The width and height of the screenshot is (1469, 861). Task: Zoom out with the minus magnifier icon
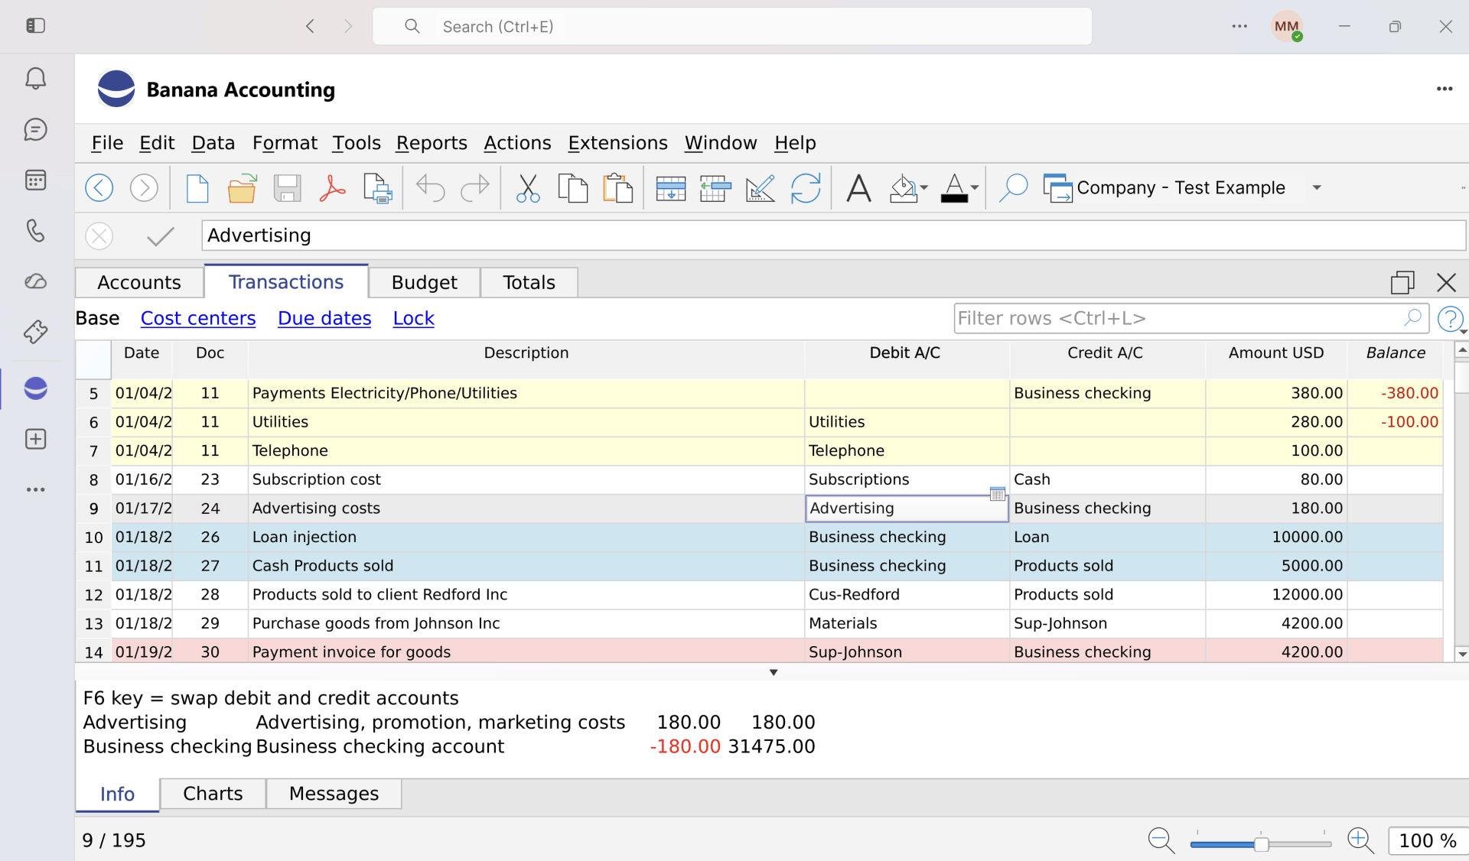pos(1161,840)
